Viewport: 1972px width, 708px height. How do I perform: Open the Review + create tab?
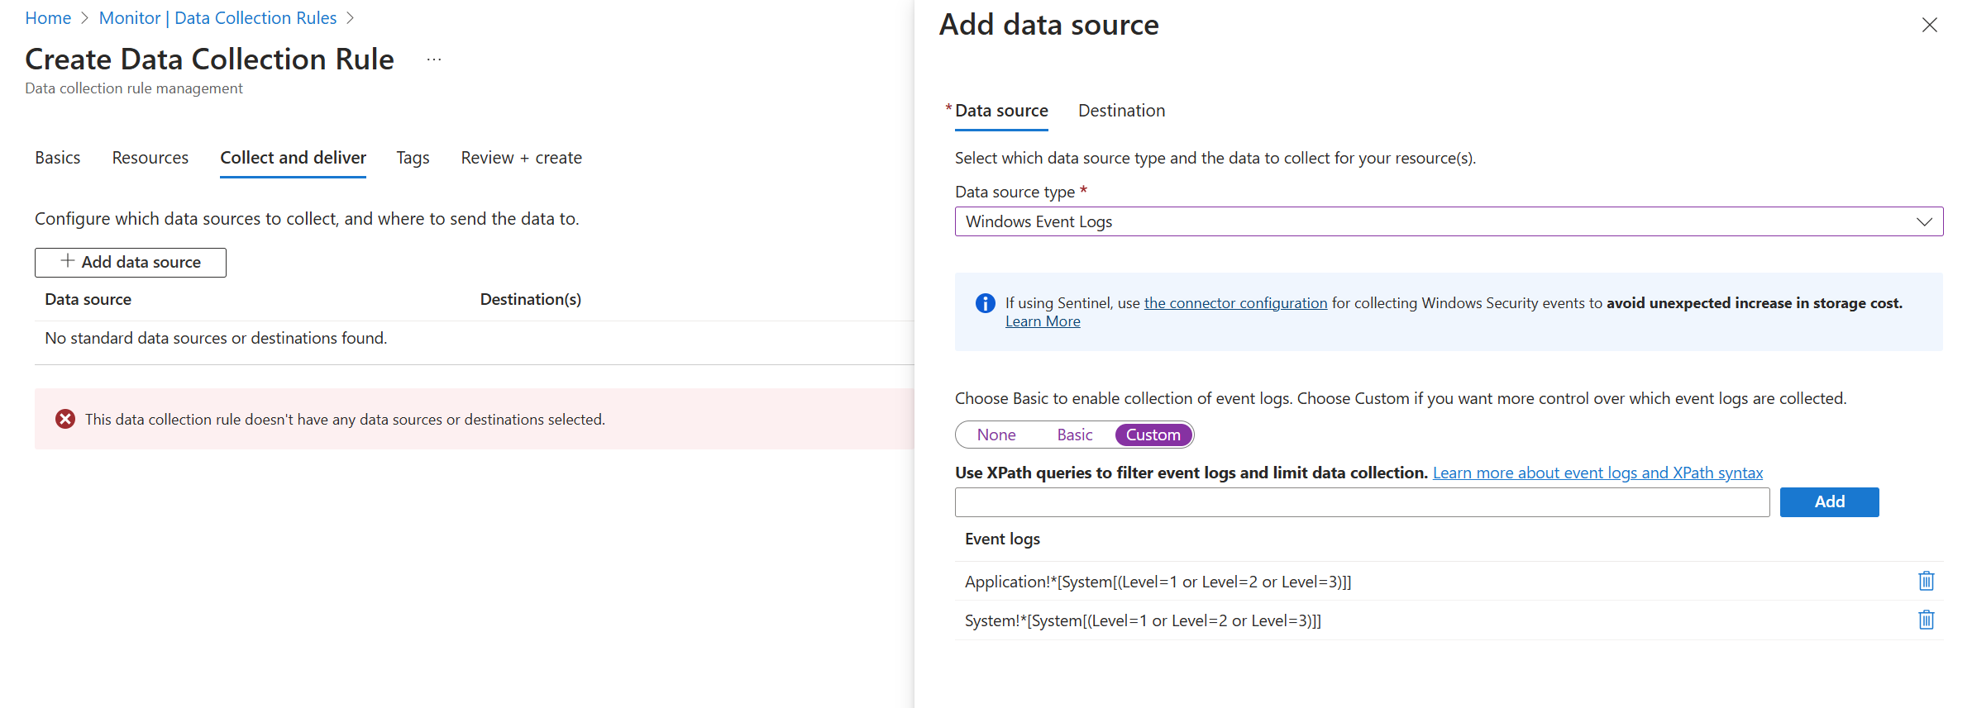(x=521, y=158)
